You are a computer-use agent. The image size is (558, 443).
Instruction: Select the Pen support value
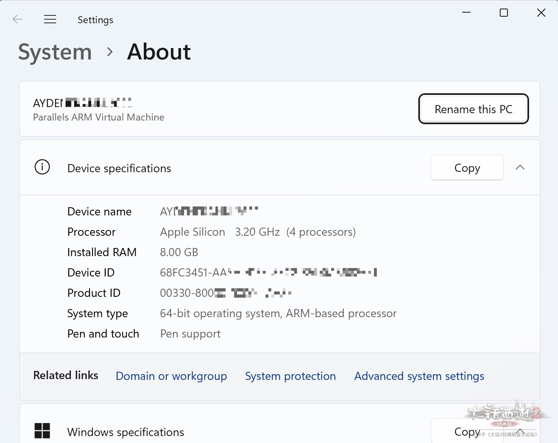pos(190,334)
